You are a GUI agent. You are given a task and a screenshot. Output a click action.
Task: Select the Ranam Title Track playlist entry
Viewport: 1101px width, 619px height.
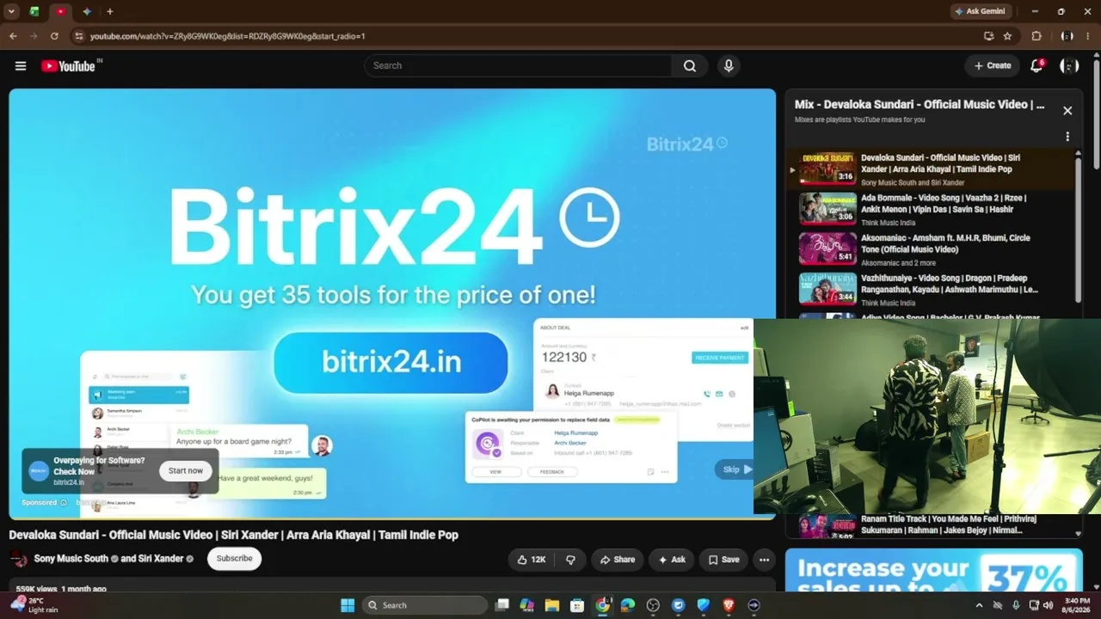(931, 525)
